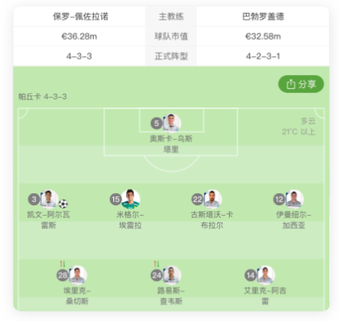Open 埃里克-桑切斯 player photo

pos(77,275)
